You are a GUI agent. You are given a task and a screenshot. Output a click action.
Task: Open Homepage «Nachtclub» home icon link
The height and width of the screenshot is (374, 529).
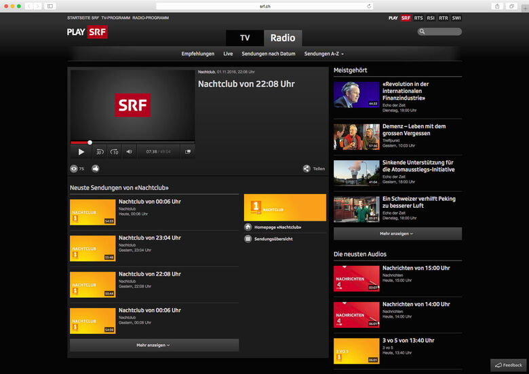point(248,227)
